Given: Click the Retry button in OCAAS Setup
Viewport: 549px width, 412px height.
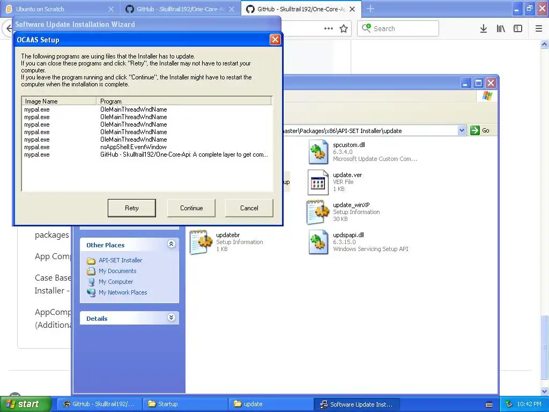Looking at the screenshot, I should tap(132, 208).
